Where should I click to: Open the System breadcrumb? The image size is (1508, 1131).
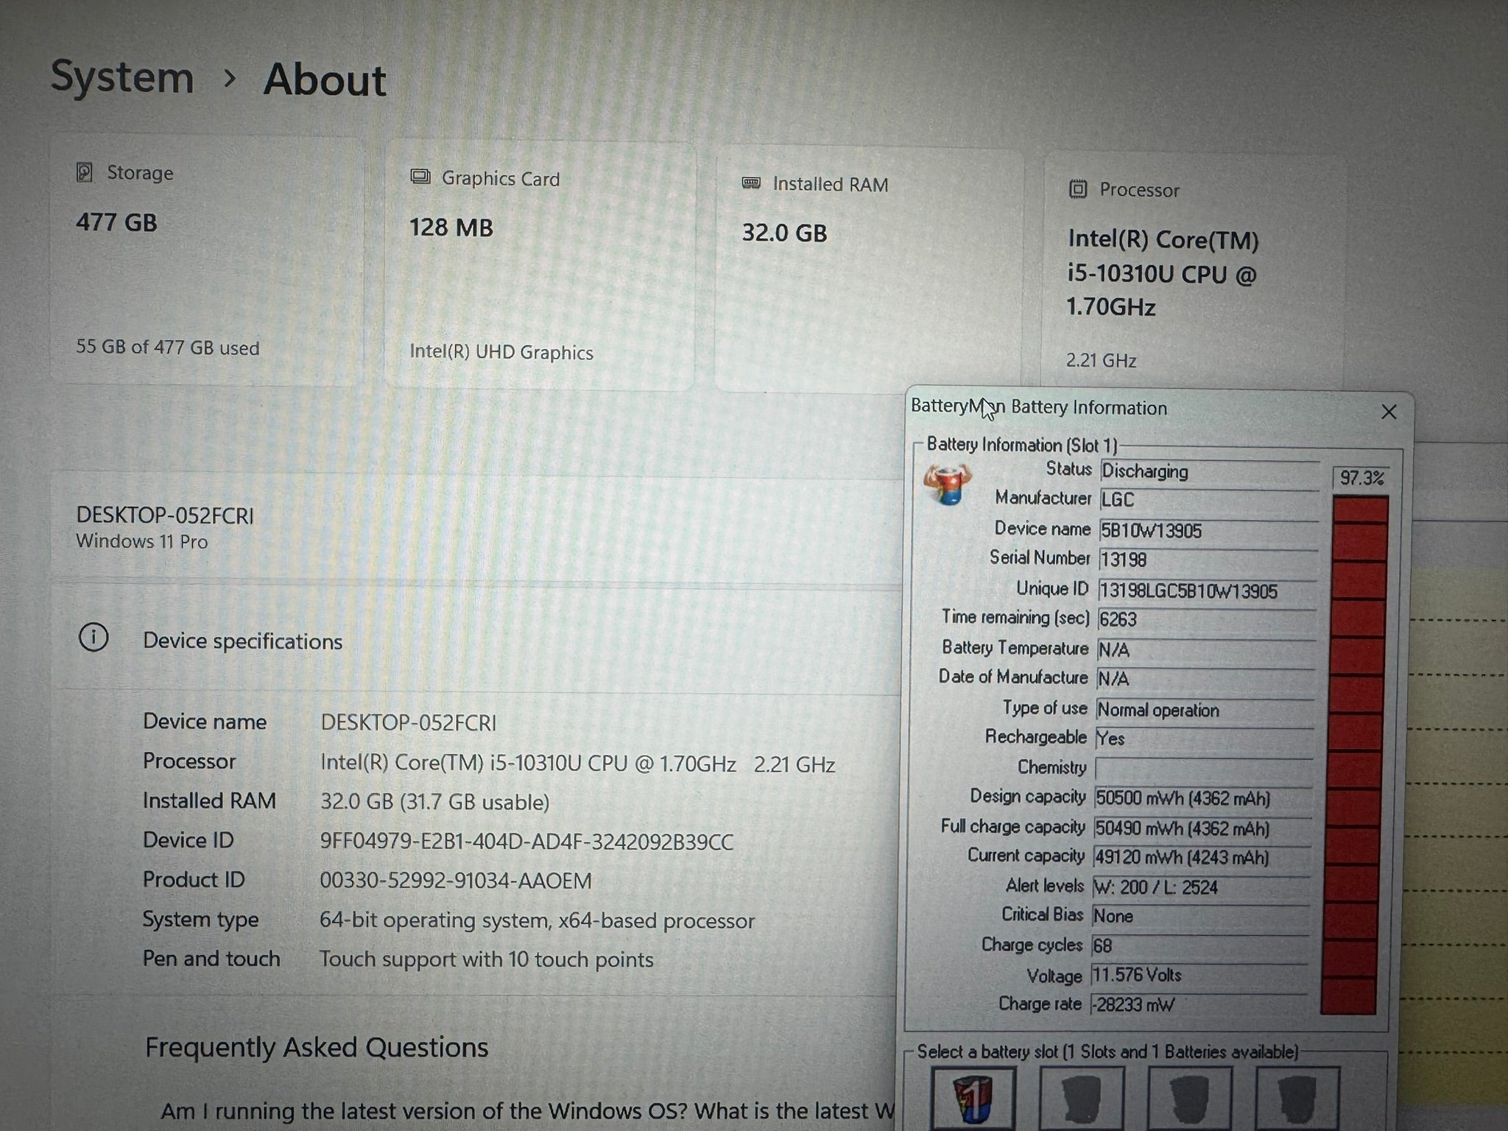tap(120, 77)
